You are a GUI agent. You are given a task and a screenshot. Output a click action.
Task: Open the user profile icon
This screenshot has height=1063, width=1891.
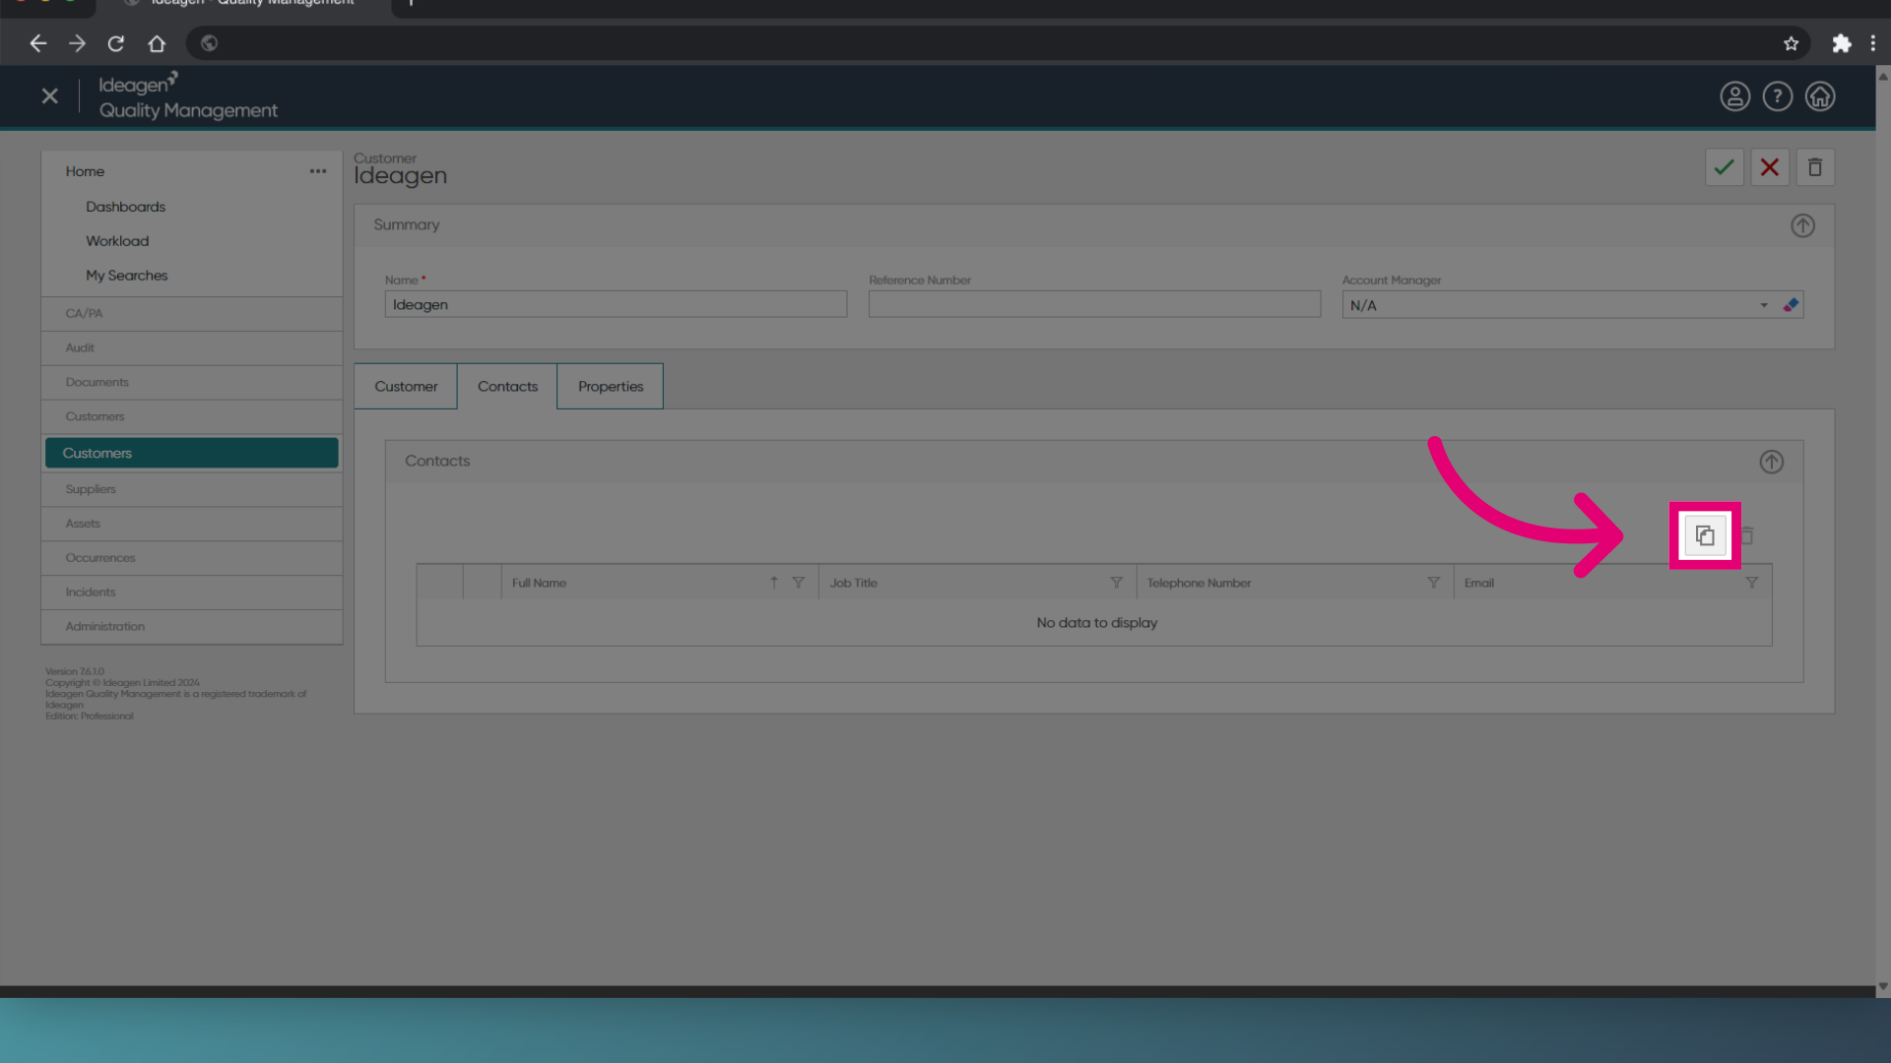pyautogui.click(x=1735, y=96)
